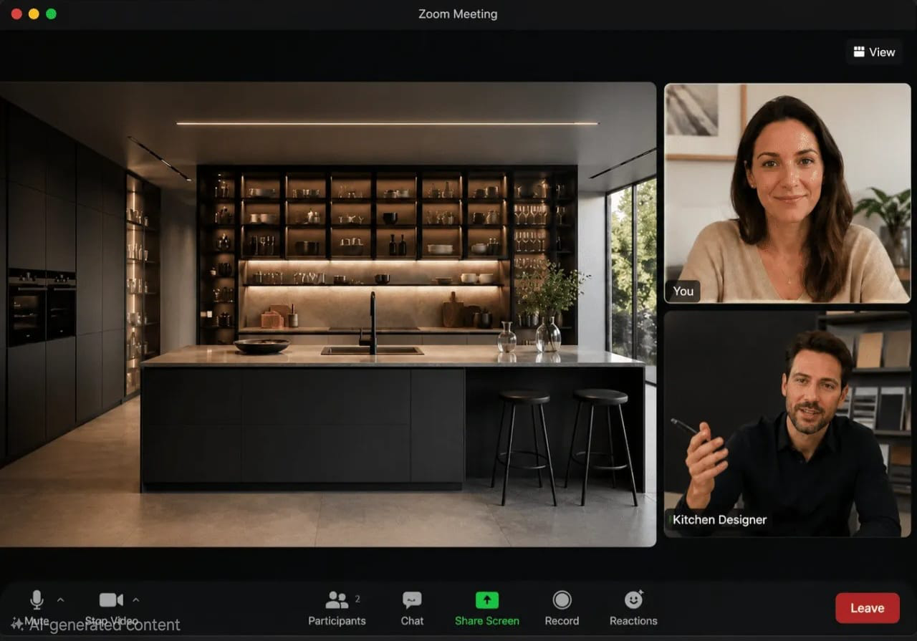Image resolution: width=917 pixels, height=641 pixels.
Task: Click the participant count number badge
Action: coord(357,599)
